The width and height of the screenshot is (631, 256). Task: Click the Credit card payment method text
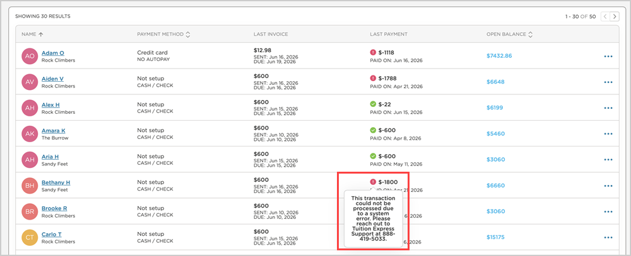[x=153, y=53]
